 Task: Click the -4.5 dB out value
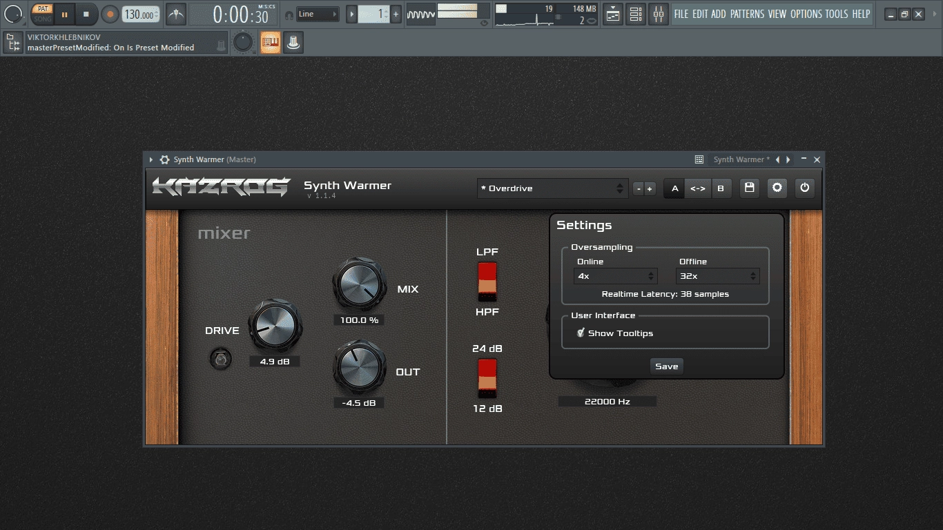[359, 403]
